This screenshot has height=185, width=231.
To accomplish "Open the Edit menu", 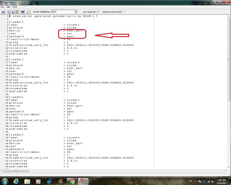I will click(x=8, y=7).
